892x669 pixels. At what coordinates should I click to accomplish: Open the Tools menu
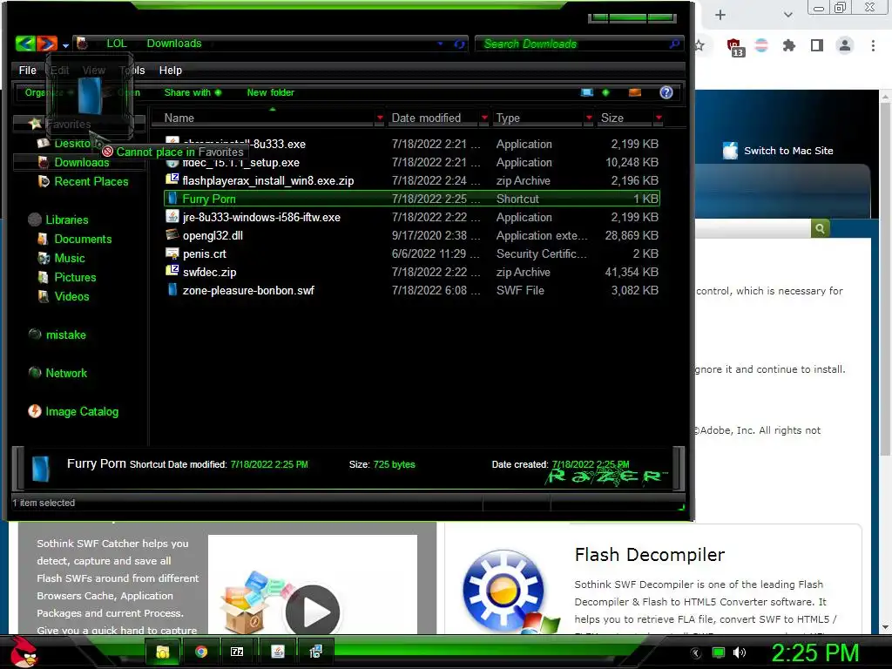[132, 70]
